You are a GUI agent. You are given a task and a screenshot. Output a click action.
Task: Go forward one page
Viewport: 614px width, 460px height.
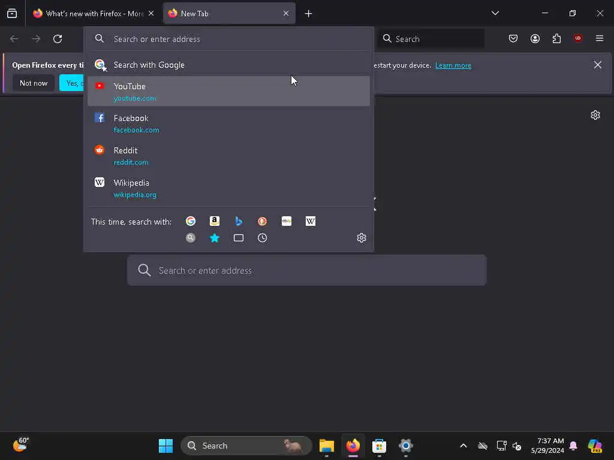point(36,39)
